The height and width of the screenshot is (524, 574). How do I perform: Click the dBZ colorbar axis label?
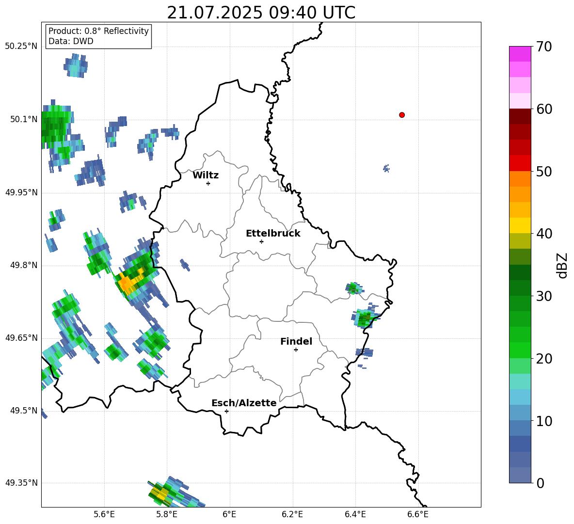(563, 265)
